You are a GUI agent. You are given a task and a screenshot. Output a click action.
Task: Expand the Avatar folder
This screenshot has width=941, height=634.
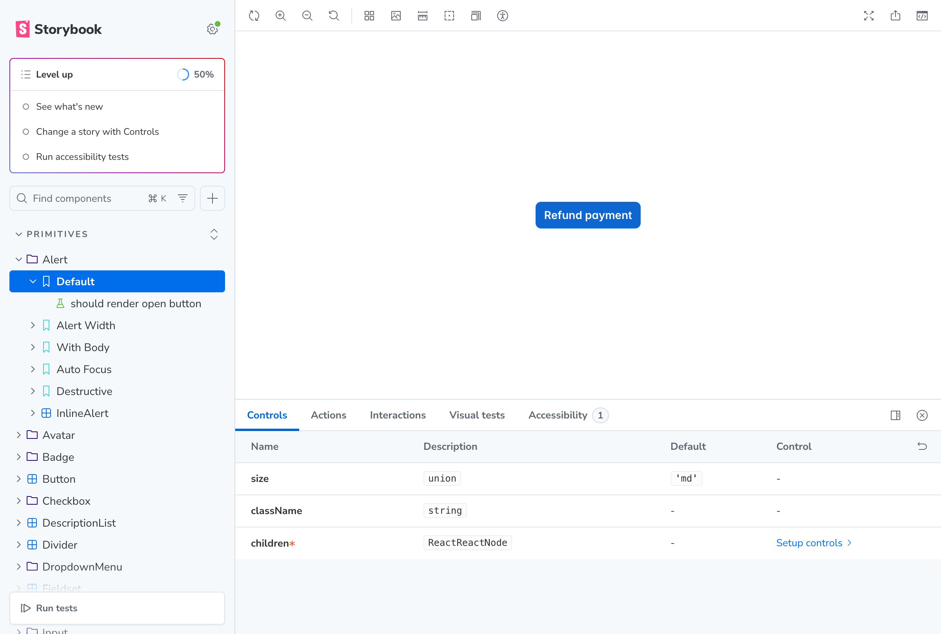pos(18,435)
